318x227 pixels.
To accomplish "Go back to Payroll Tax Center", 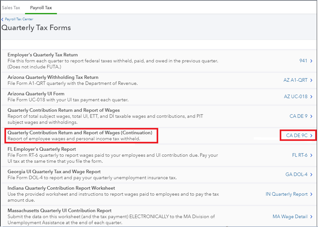I will point(19,19).
